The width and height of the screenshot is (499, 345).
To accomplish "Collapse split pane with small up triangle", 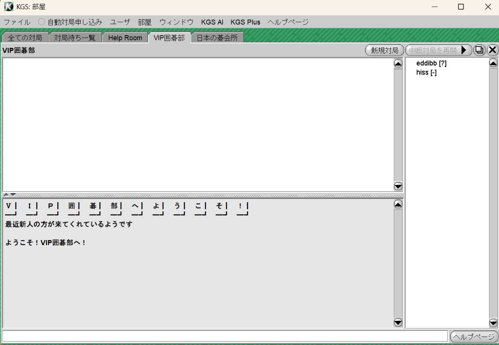I will [x=6, y=195].
